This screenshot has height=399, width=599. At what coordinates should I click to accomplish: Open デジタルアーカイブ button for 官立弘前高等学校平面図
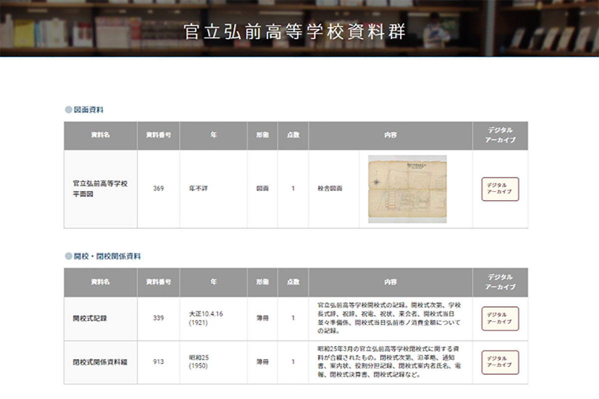(x=500, y=189)
